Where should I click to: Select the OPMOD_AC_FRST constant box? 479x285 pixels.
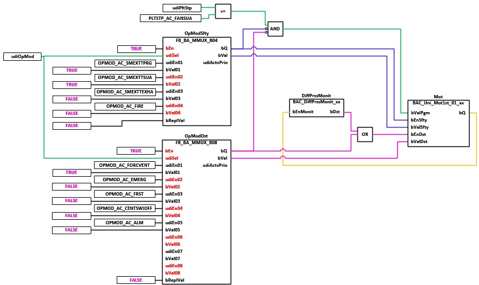click(x=124, y=194)
